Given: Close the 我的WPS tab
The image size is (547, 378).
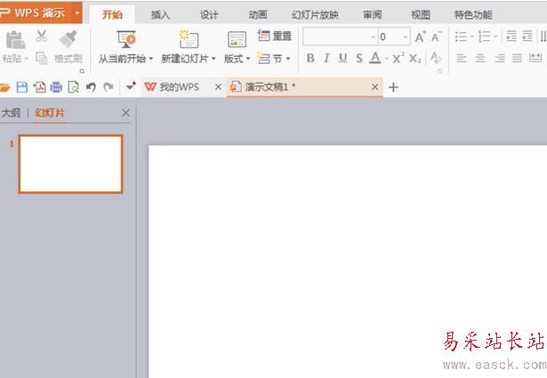Looking at the screenshot, I should pyautogui.click(x=218, y=87).
